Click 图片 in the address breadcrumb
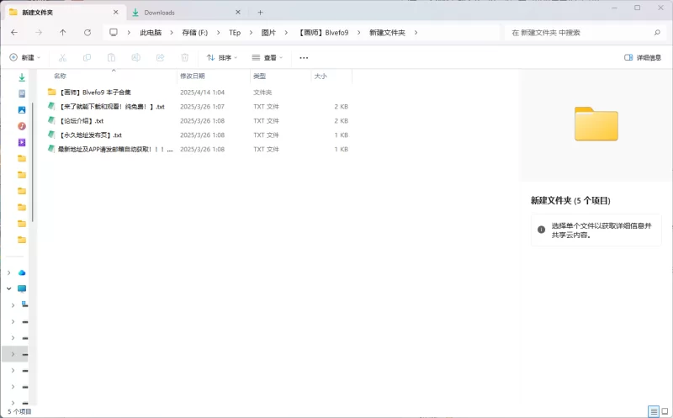Image resolution: width=673 pixels, height=418 pixels. pos(268,32)
